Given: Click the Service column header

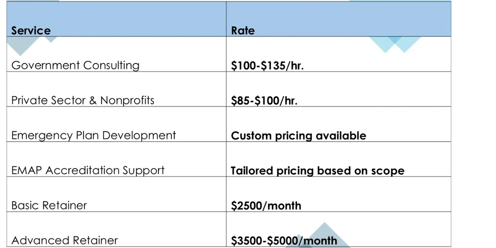Looking at the screenshot, I should tap(31, 31).
